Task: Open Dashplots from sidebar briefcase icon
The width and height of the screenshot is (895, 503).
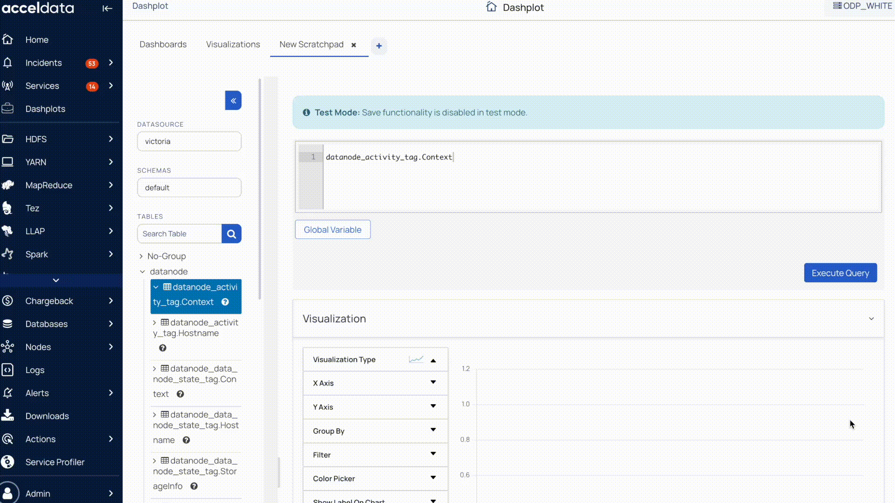Action: 7,109
